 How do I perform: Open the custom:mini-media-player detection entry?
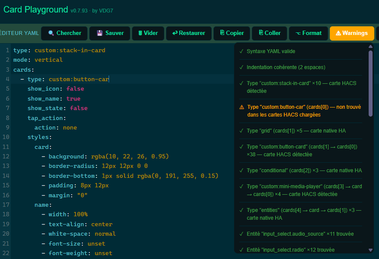[304, 190]
